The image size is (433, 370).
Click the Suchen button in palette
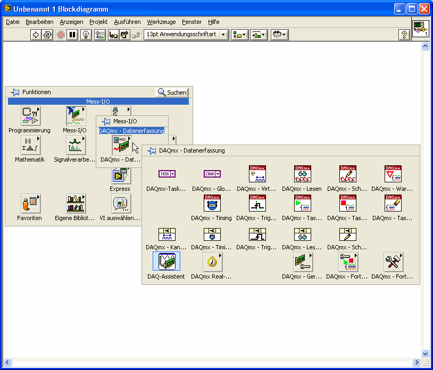tap(172, 93)
